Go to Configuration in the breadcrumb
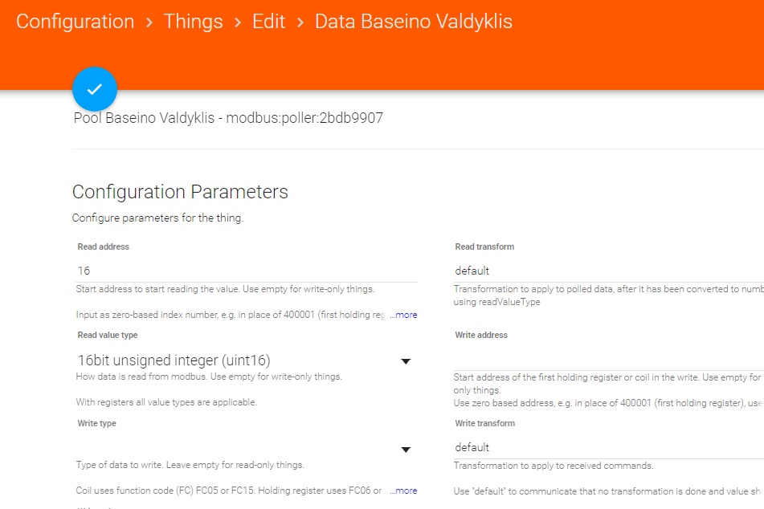 coord(76,22)
